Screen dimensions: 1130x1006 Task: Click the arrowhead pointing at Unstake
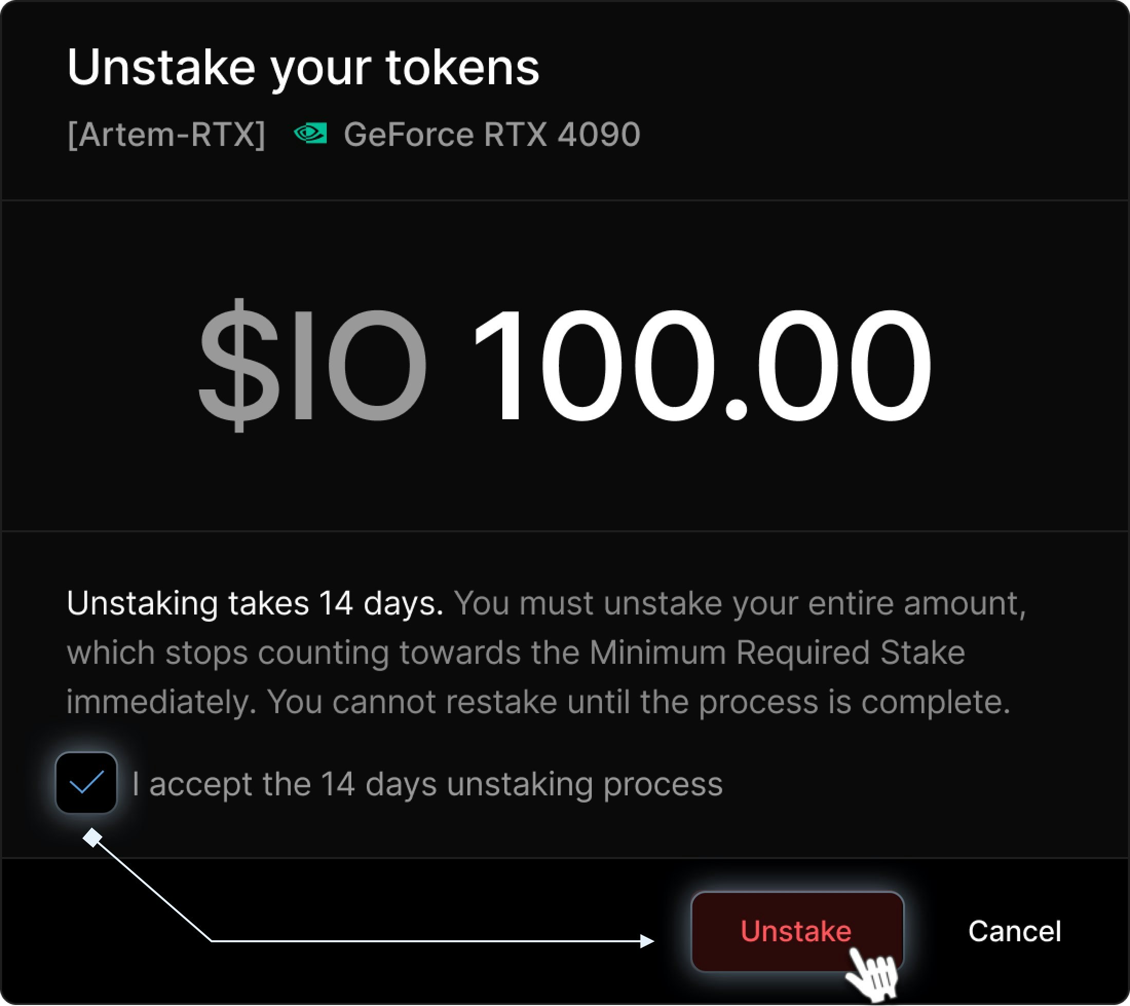[647, 941]
